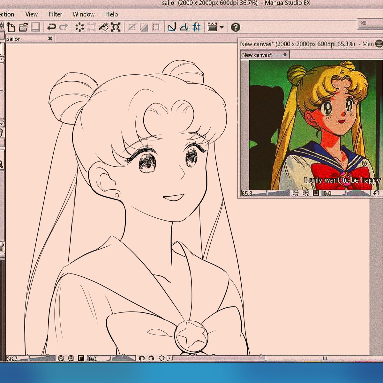Click the New file icon in toolbar
This screenshot has width=383, height=383.
[11, 27]
